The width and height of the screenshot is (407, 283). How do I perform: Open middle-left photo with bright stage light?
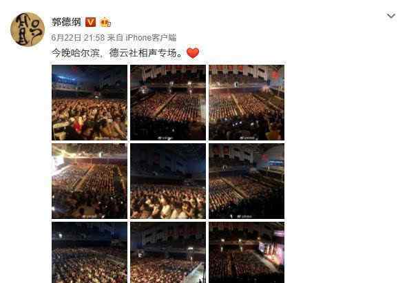click(x=90, y=181)
